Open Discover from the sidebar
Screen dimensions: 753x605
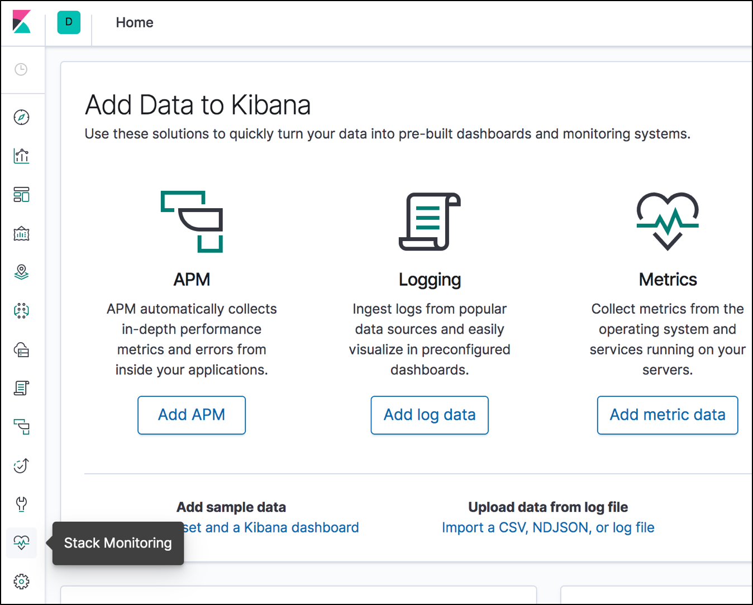tap(21, 117)
